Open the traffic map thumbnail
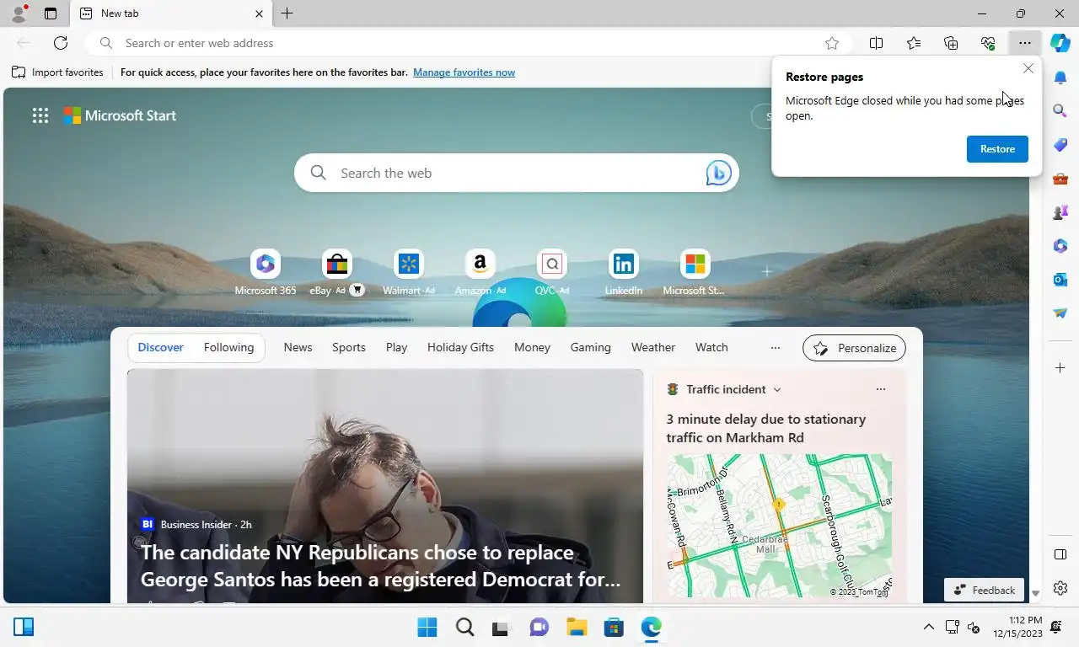 779,526
